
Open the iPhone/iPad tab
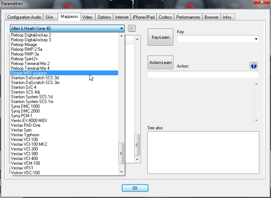(144, 17)
